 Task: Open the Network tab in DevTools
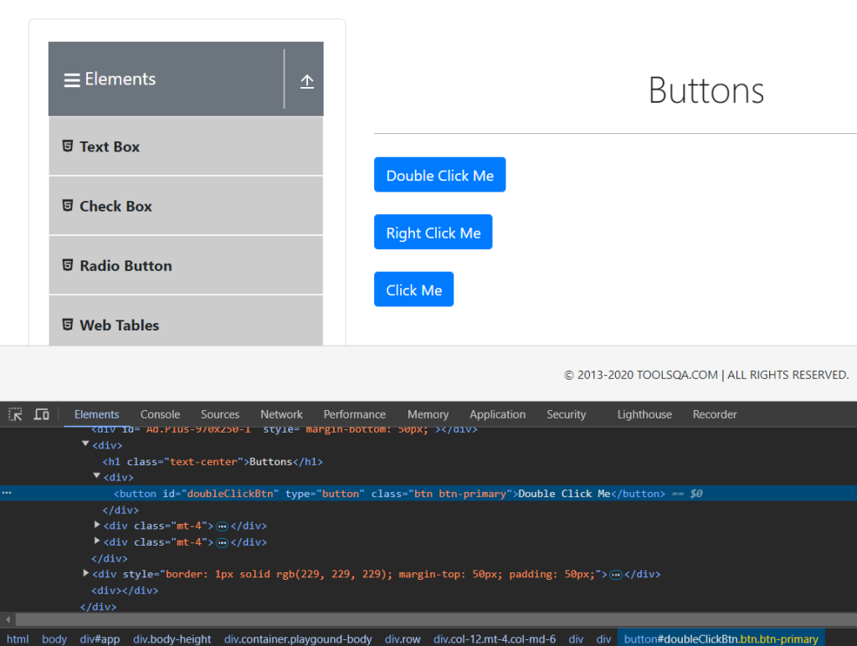coord(281,414)
